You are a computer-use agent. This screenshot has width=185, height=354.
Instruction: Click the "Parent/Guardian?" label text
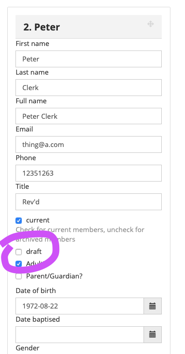click(54, 276)
